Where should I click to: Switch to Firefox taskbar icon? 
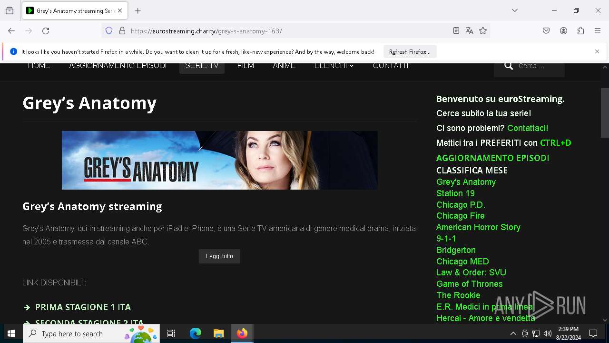[x=242, y=333]
